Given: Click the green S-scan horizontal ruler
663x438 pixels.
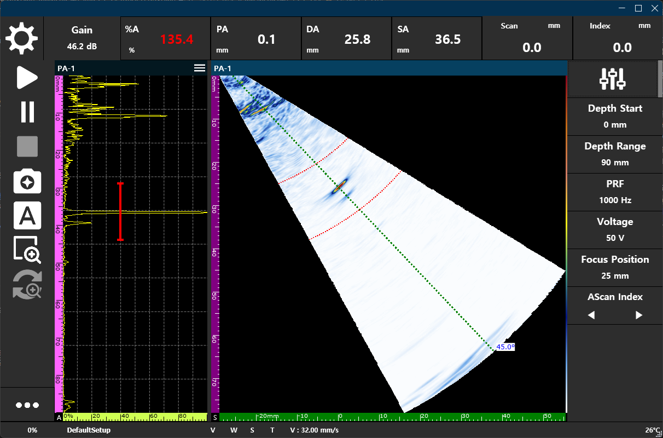Looking at the screenshot, I should point(393,417).
